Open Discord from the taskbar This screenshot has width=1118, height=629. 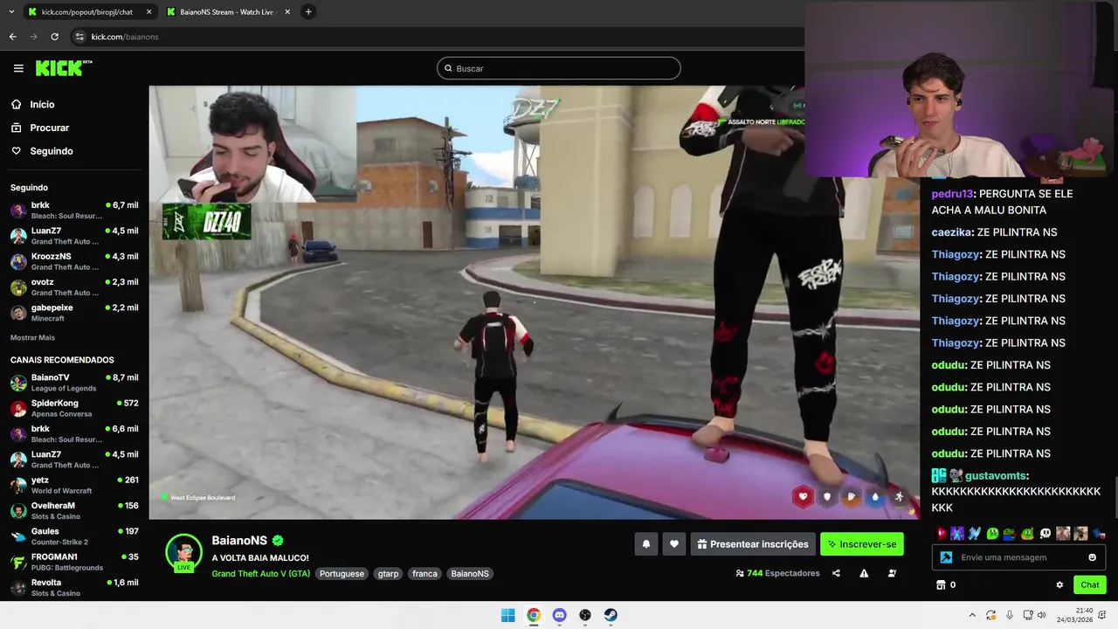click(560, 615)
